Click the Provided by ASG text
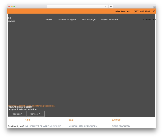The height and width of the screenshot is (138, 163). click(16, 126)
